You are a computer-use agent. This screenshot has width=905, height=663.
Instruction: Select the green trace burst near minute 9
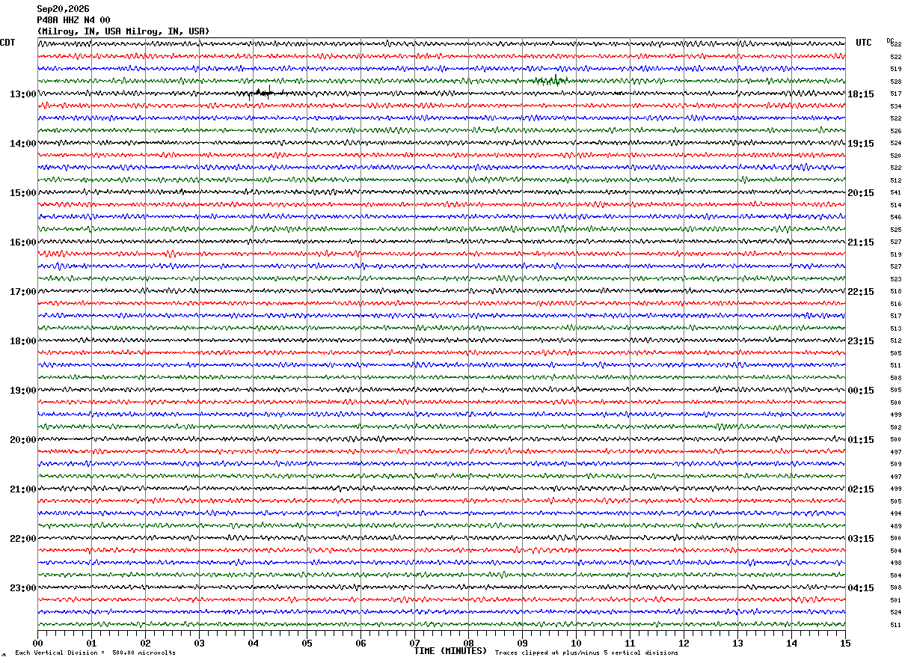550,80
